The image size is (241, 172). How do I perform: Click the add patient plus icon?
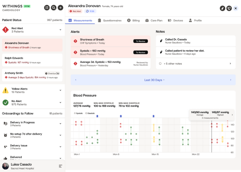60,8
